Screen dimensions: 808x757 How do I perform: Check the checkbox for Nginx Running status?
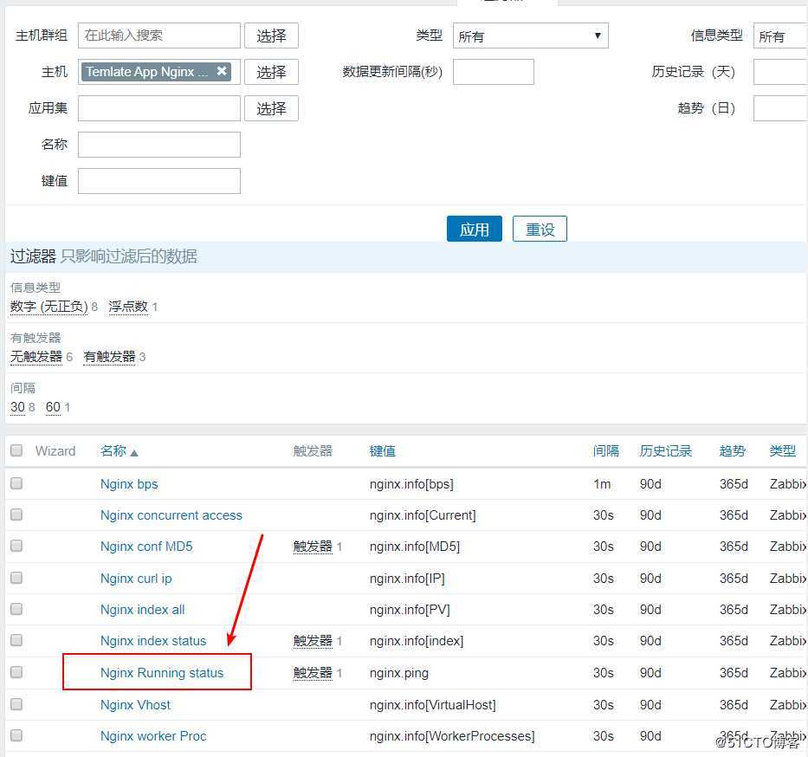pos(15,672)
